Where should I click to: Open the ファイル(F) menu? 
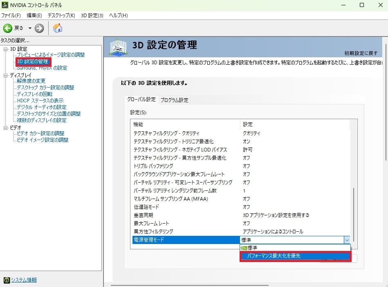(x=11, y=16)
